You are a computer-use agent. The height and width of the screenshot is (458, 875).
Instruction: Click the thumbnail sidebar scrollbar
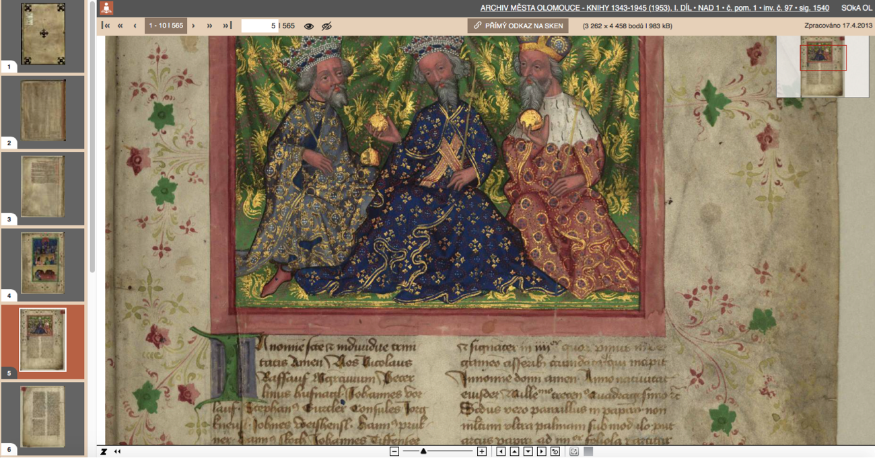[x=92, y=135]
